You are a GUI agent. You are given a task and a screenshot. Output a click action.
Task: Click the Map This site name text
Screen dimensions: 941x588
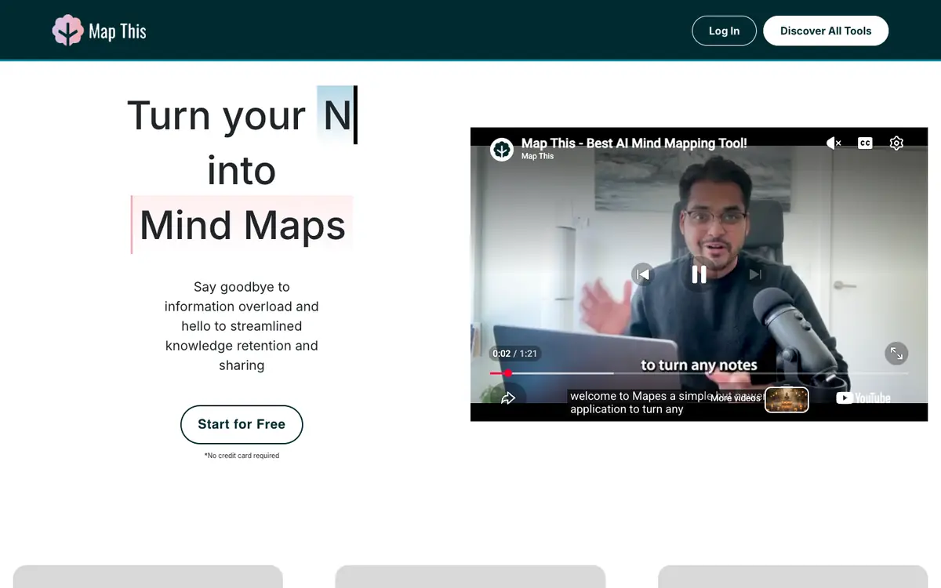118,31
